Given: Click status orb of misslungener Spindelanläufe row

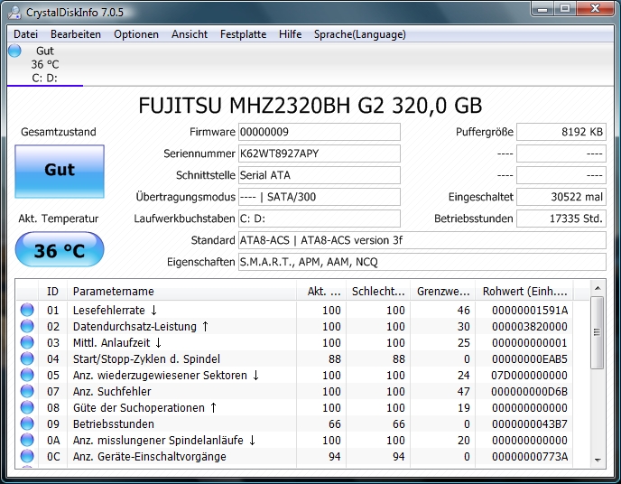Looking at the screenshot, I should coord(27,440).
